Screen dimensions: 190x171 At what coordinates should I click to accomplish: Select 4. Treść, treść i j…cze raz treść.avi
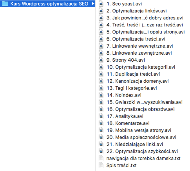[x=145, y=25]
